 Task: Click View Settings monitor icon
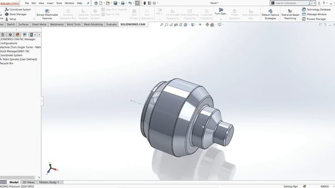point(219,25)
